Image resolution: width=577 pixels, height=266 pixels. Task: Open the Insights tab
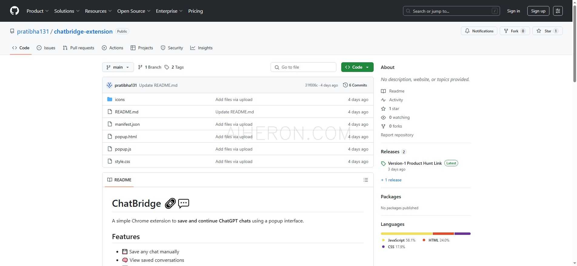click(202, 48)
